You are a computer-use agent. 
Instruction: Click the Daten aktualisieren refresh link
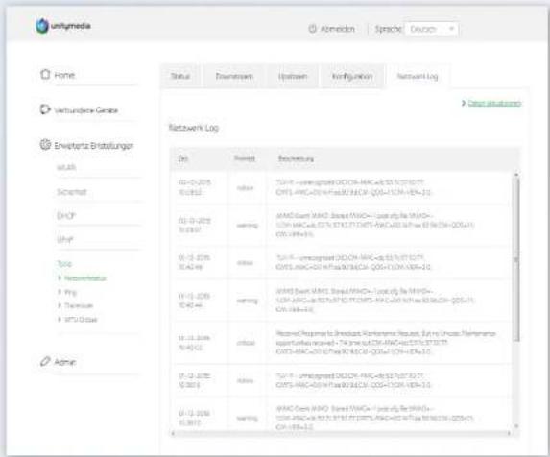tap(494, 103)
